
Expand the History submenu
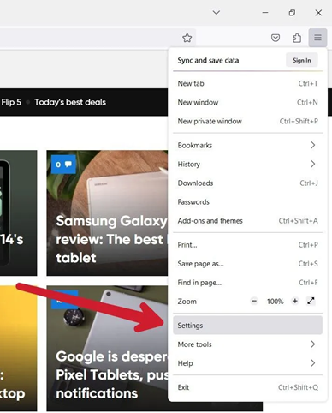point(247,164)
